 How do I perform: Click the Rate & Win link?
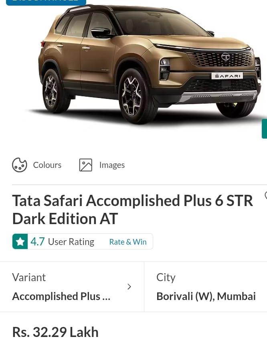tap(128, 242)
